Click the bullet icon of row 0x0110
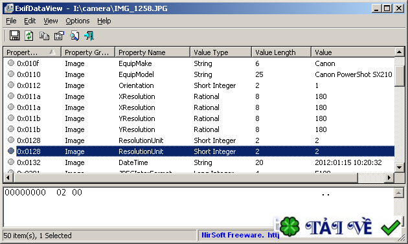Image resolution: width=408 pixels, height=244 pixels. (10, 74)
